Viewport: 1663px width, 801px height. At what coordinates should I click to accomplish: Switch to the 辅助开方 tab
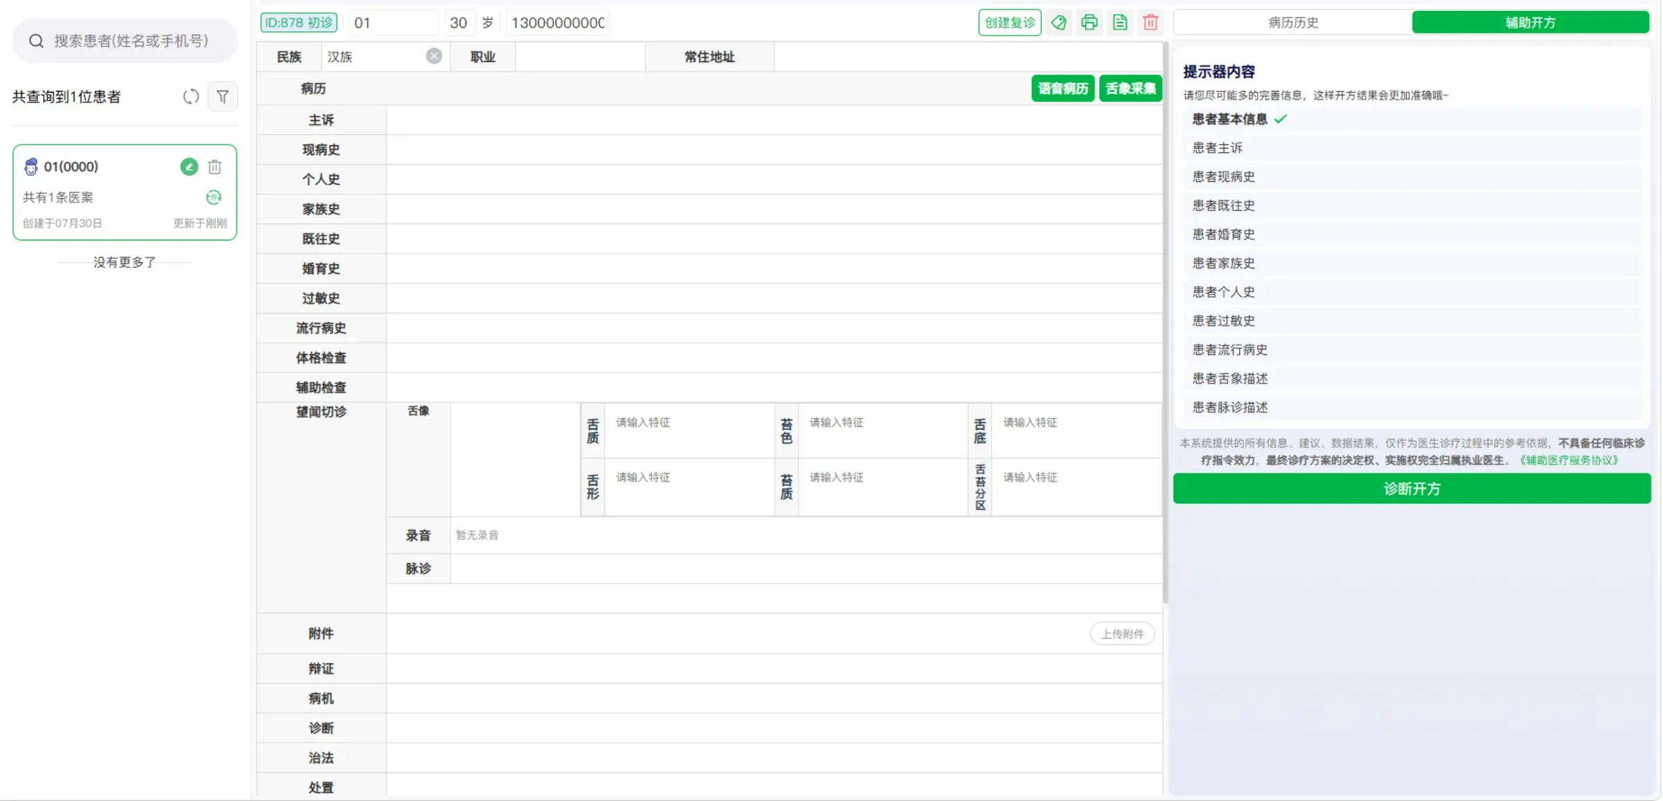(x=1530, y=22)
